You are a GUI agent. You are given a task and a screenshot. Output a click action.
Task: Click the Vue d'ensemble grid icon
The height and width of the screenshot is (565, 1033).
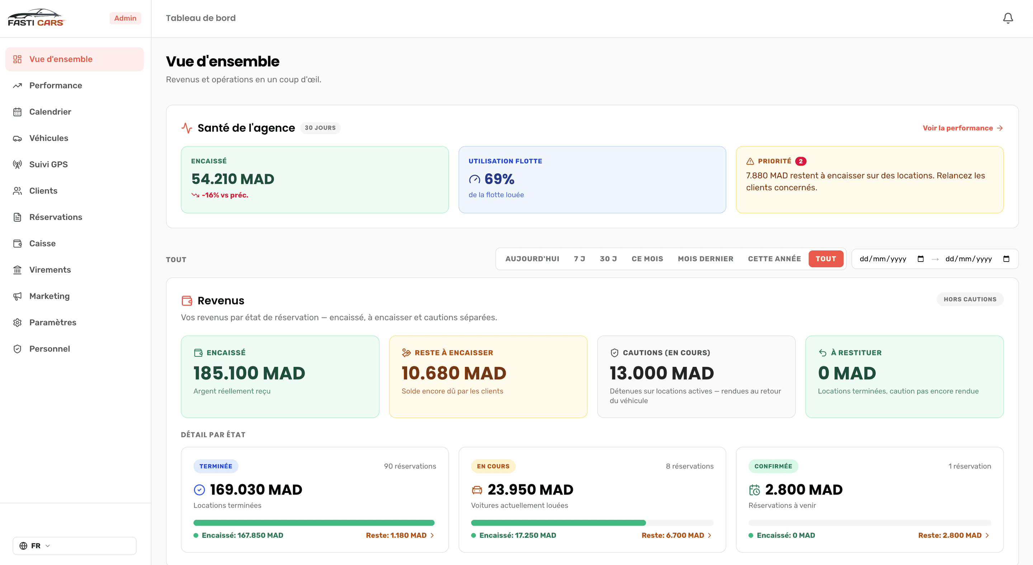click(x=17, y=59)
